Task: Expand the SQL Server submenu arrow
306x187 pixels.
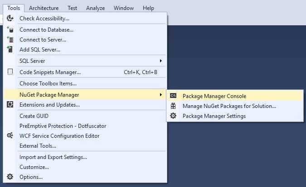Action: click(160, 61)
